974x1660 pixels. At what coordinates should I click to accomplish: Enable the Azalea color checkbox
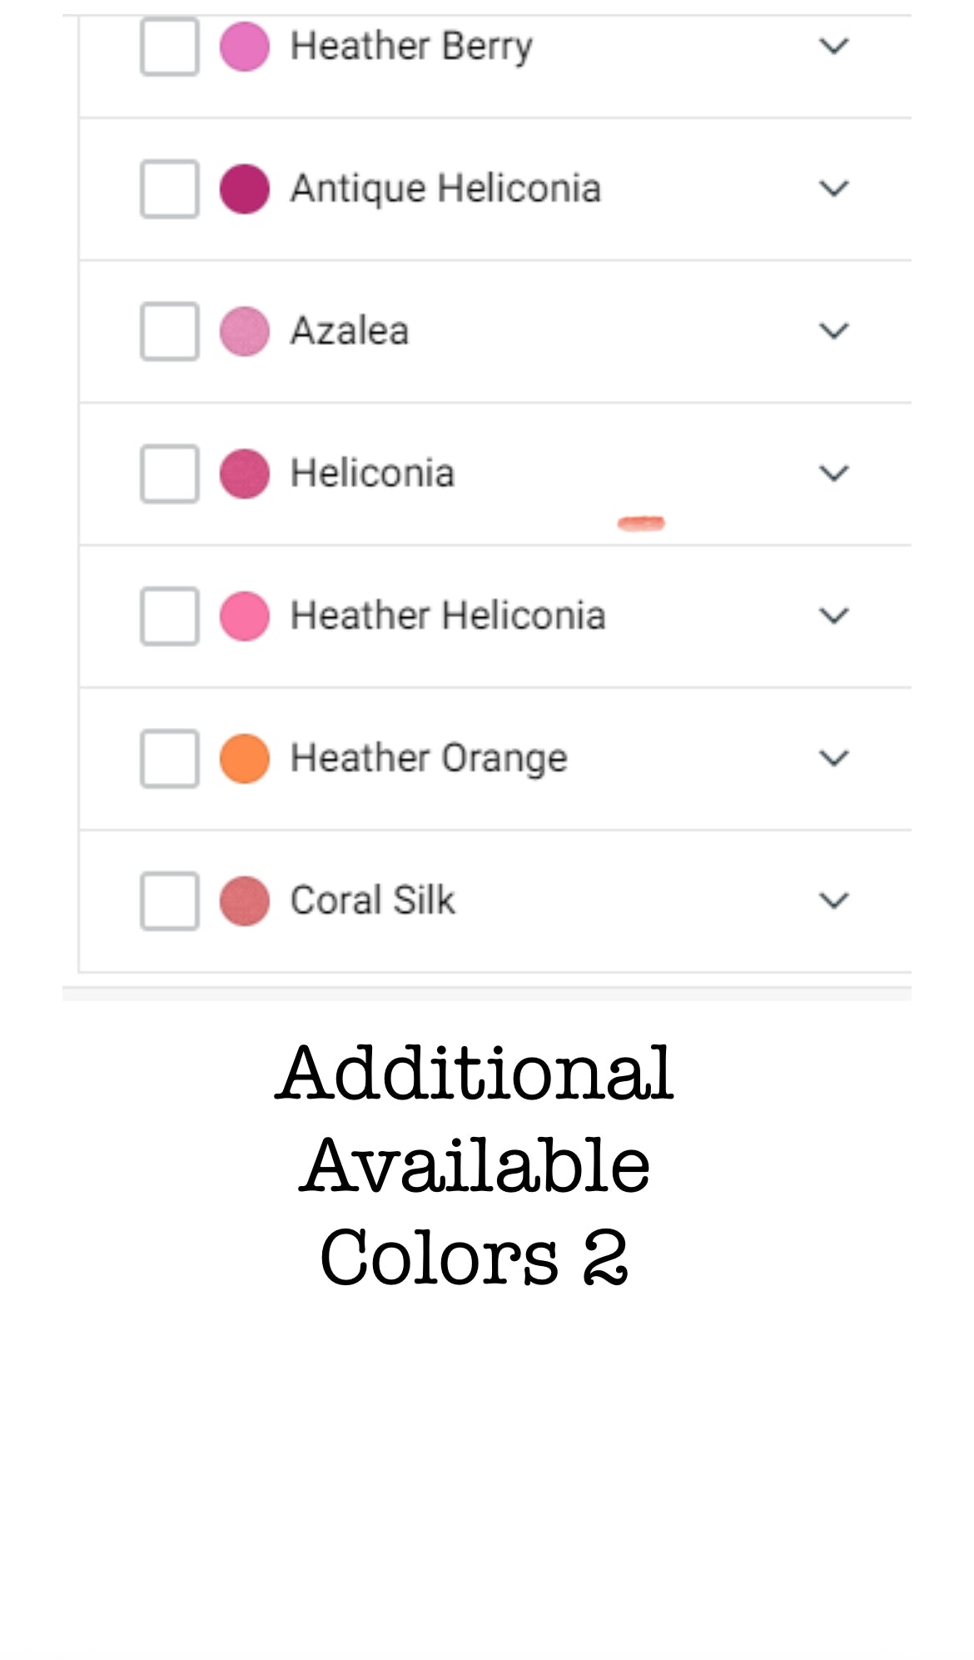pos(169,332)
